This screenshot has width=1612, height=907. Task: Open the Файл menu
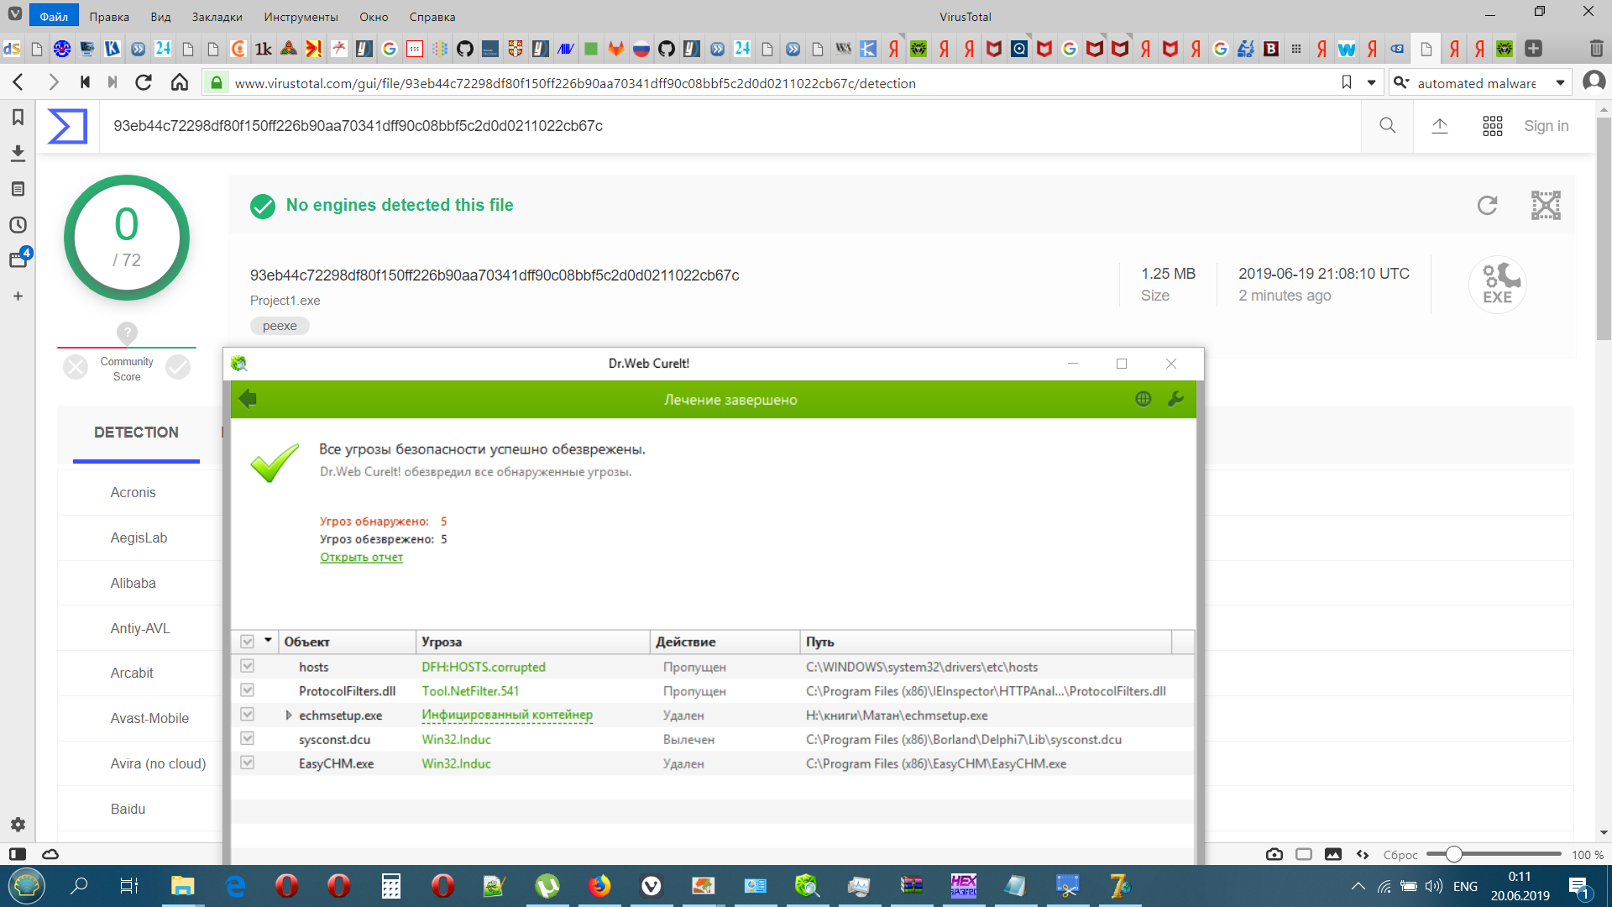pyautogui.click(x=54, y=16)
